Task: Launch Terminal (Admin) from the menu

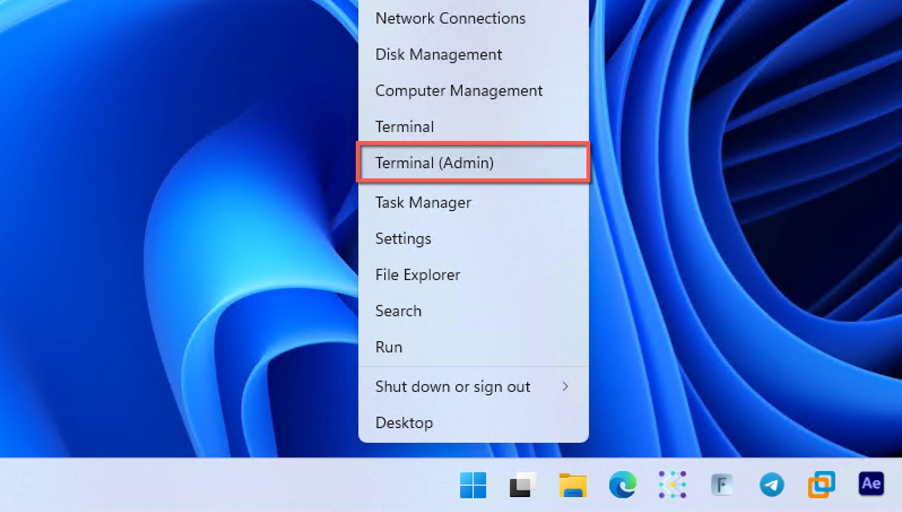Action: tap(474, 163)
